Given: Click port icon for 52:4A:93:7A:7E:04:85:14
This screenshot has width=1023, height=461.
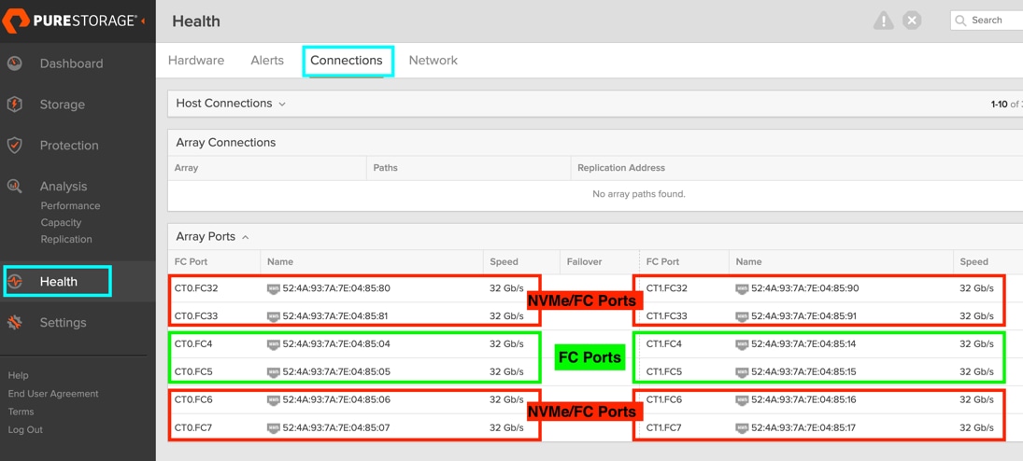Looking at the screenshot, I should pyautogui.click(x=743, y=343).
